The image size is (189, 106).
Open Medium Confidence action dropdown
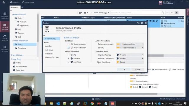(x=130, y=59)
